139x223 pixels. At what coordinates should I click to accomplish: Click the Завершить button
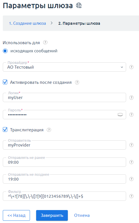pyautogui.click(x=52, y=215)
